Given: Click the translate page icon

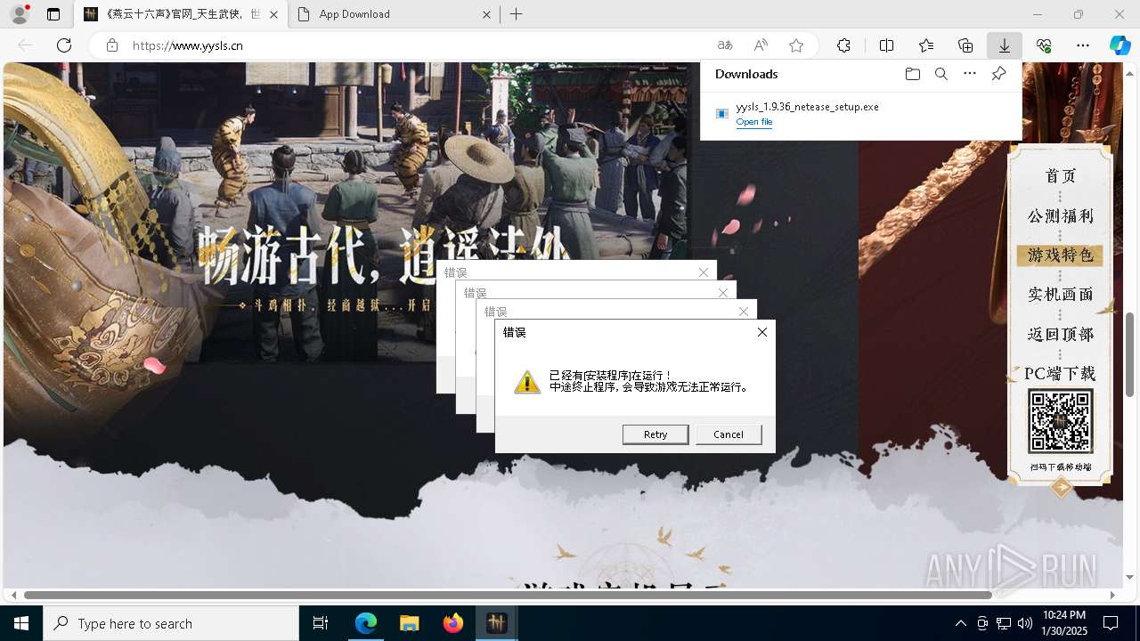Looking at the screenshot, I should [725, 45].
